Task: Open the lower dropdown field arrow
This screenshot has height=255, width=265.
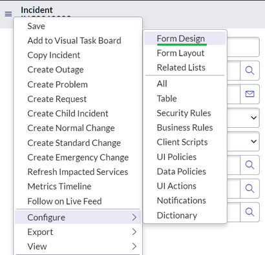Action: (x=254, y=141)
